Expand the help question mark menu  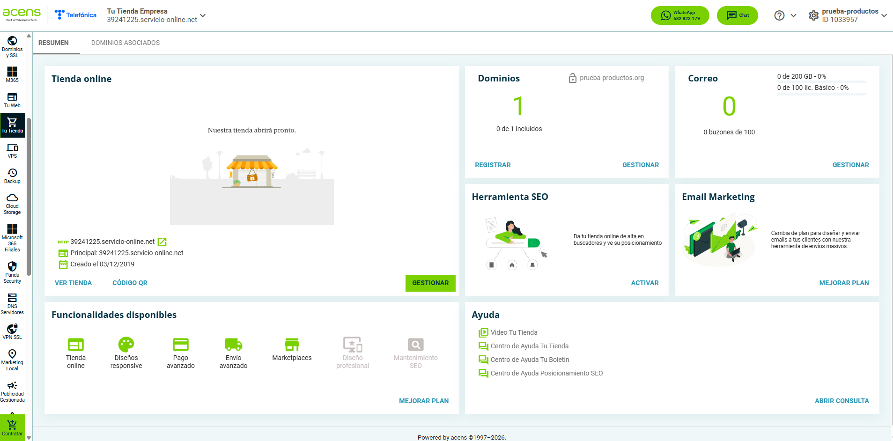click(x=785, y=15)
